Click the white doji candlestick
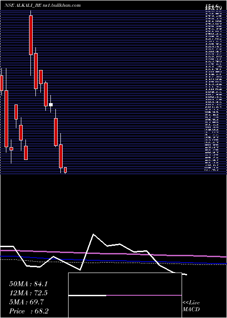The height and width of the screenshot is (318, 227). click(51, 104)
